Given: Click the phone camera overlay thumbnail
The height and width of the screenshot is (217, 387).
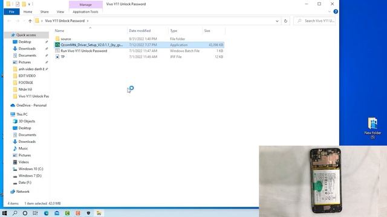Looking at the screenshot, I should (323, 181).
